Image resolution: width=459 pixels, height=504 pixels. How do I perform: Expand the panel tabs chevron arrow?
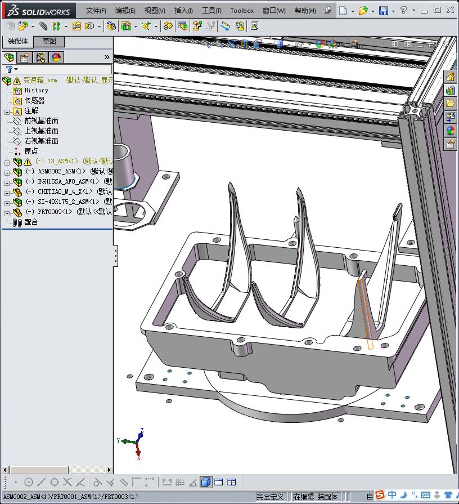tap(107, 57)
